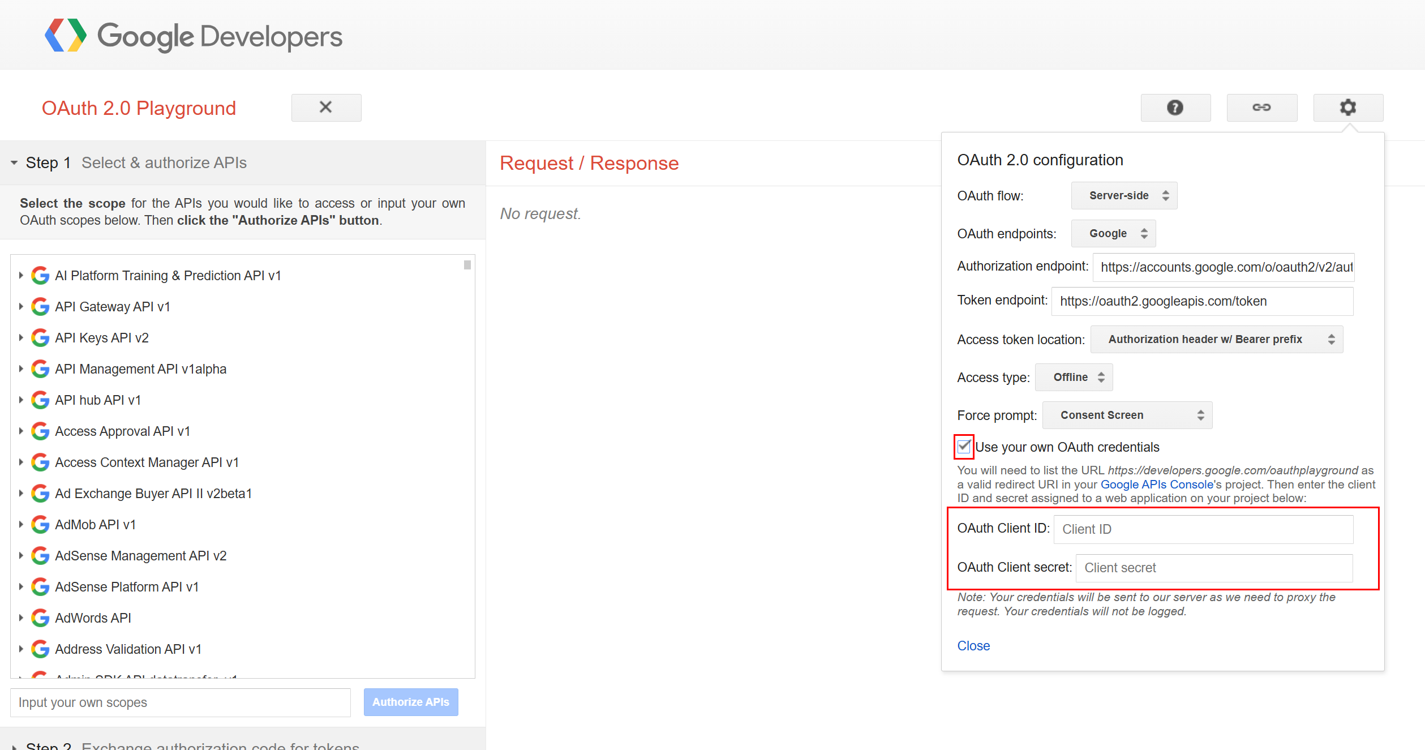The width and height of the screenshot is (1425, 750).
Task: Click the Google icon beside AdMob API v1
Action: (x=40, y=524)
